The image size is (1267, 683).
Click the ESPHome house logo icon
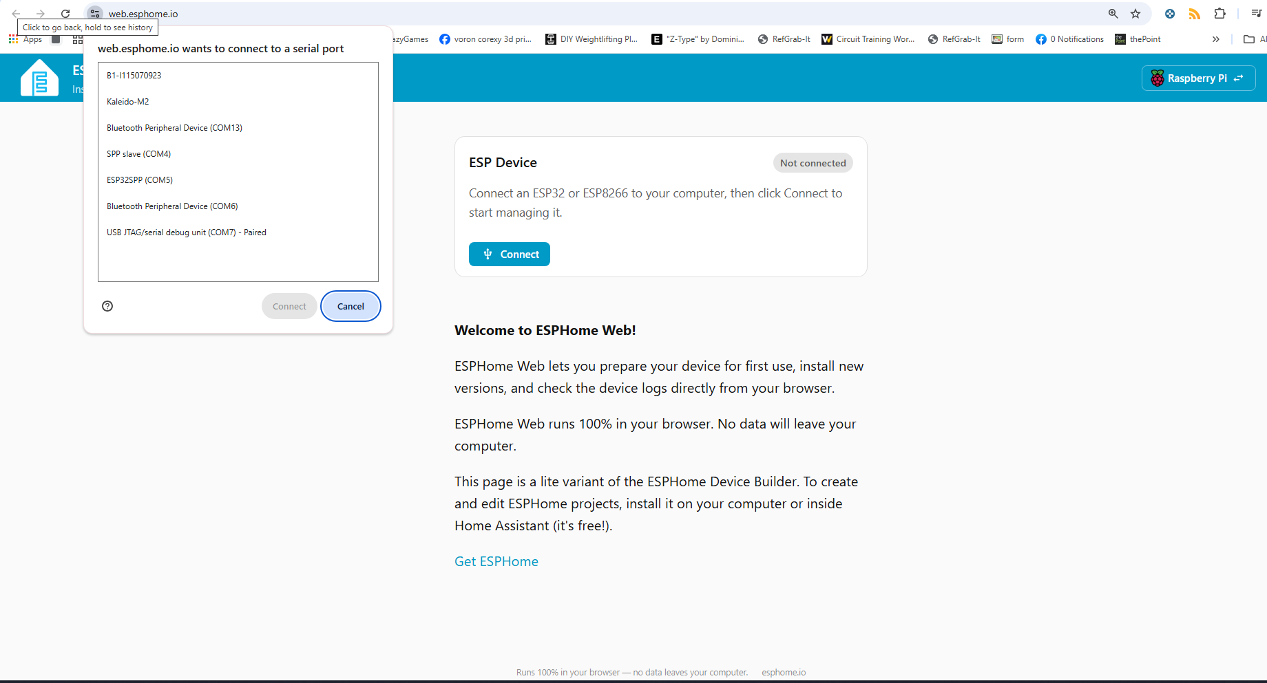click(40, 78)
